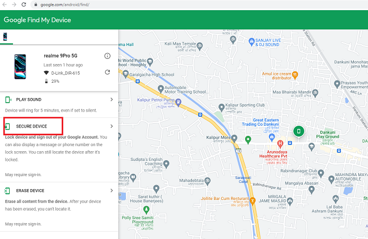Click the Sarat kuthir house pin

pyautogui.click(x=156, y=189)
